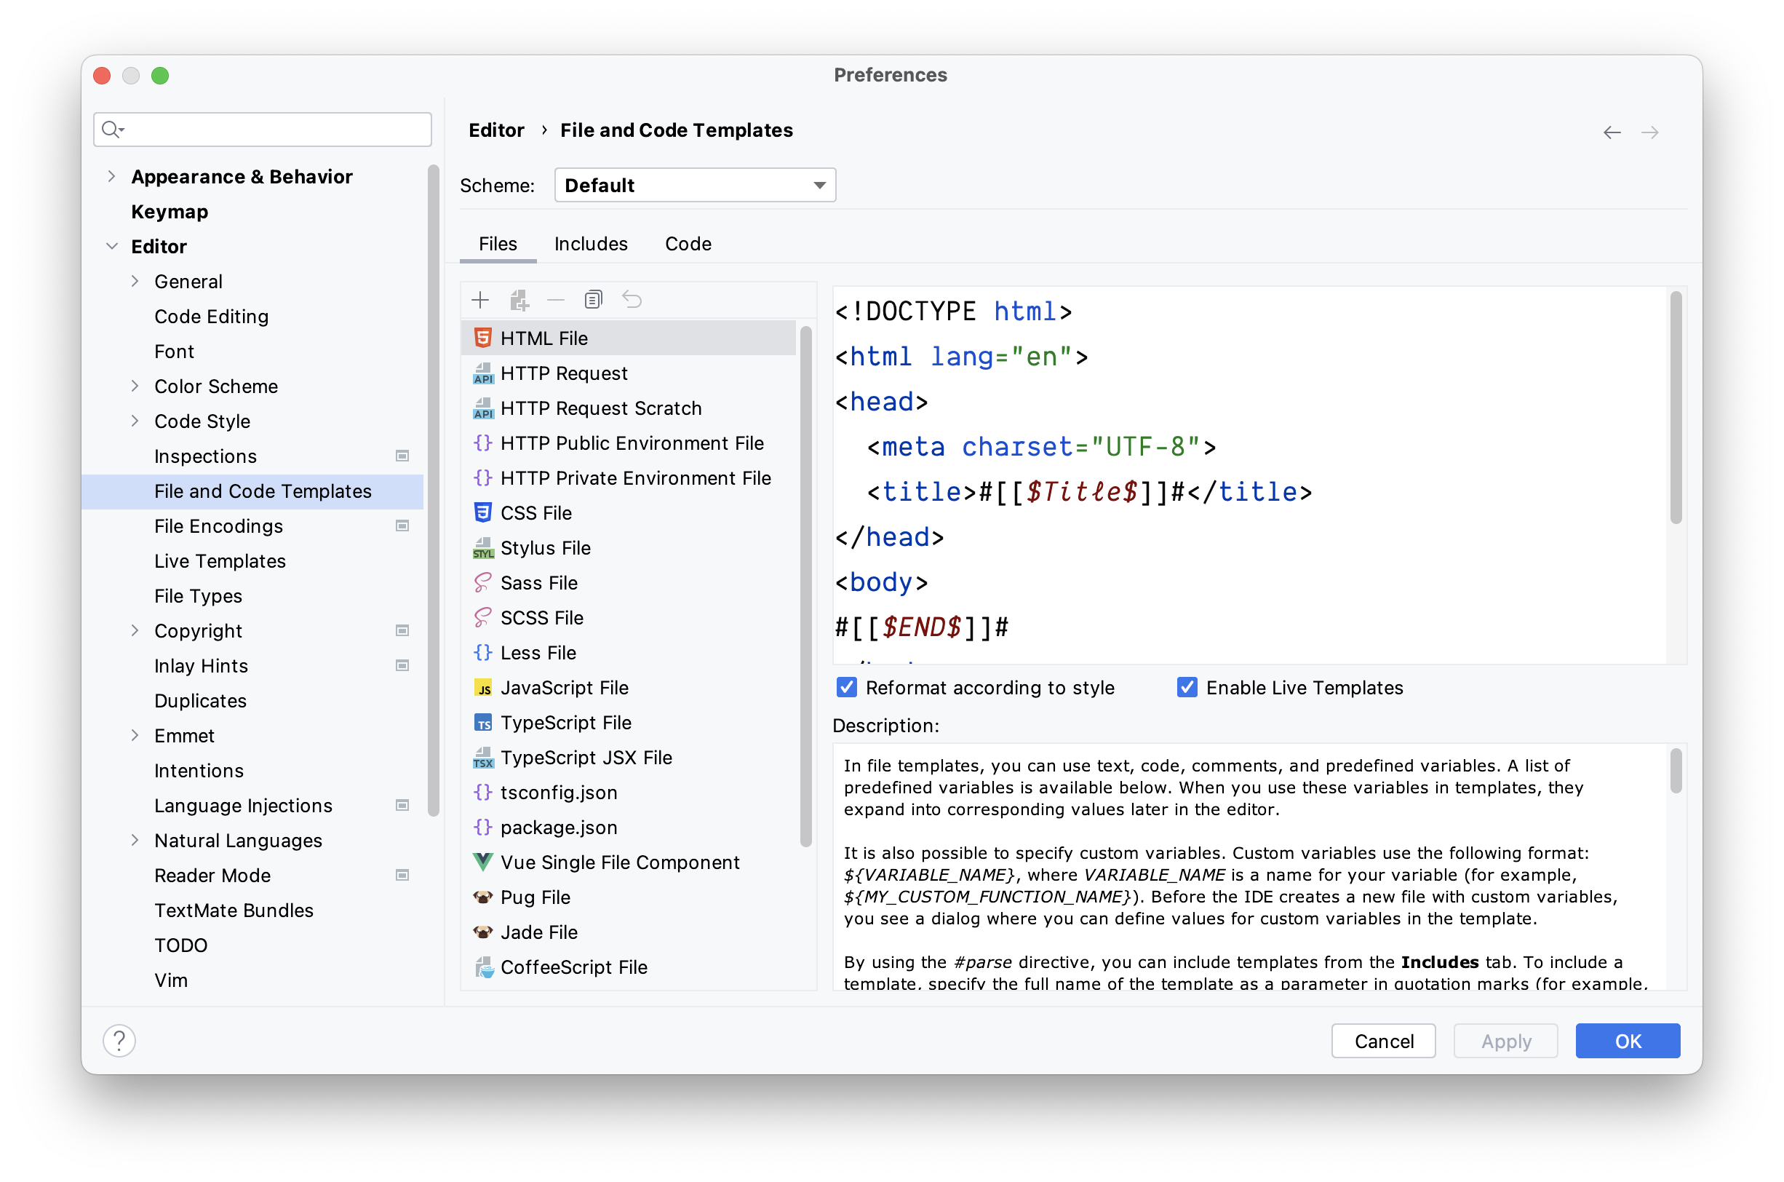Switch to the Code tab
Image resolution: width=1784 pixels, height=1182 pixels.
687,244
